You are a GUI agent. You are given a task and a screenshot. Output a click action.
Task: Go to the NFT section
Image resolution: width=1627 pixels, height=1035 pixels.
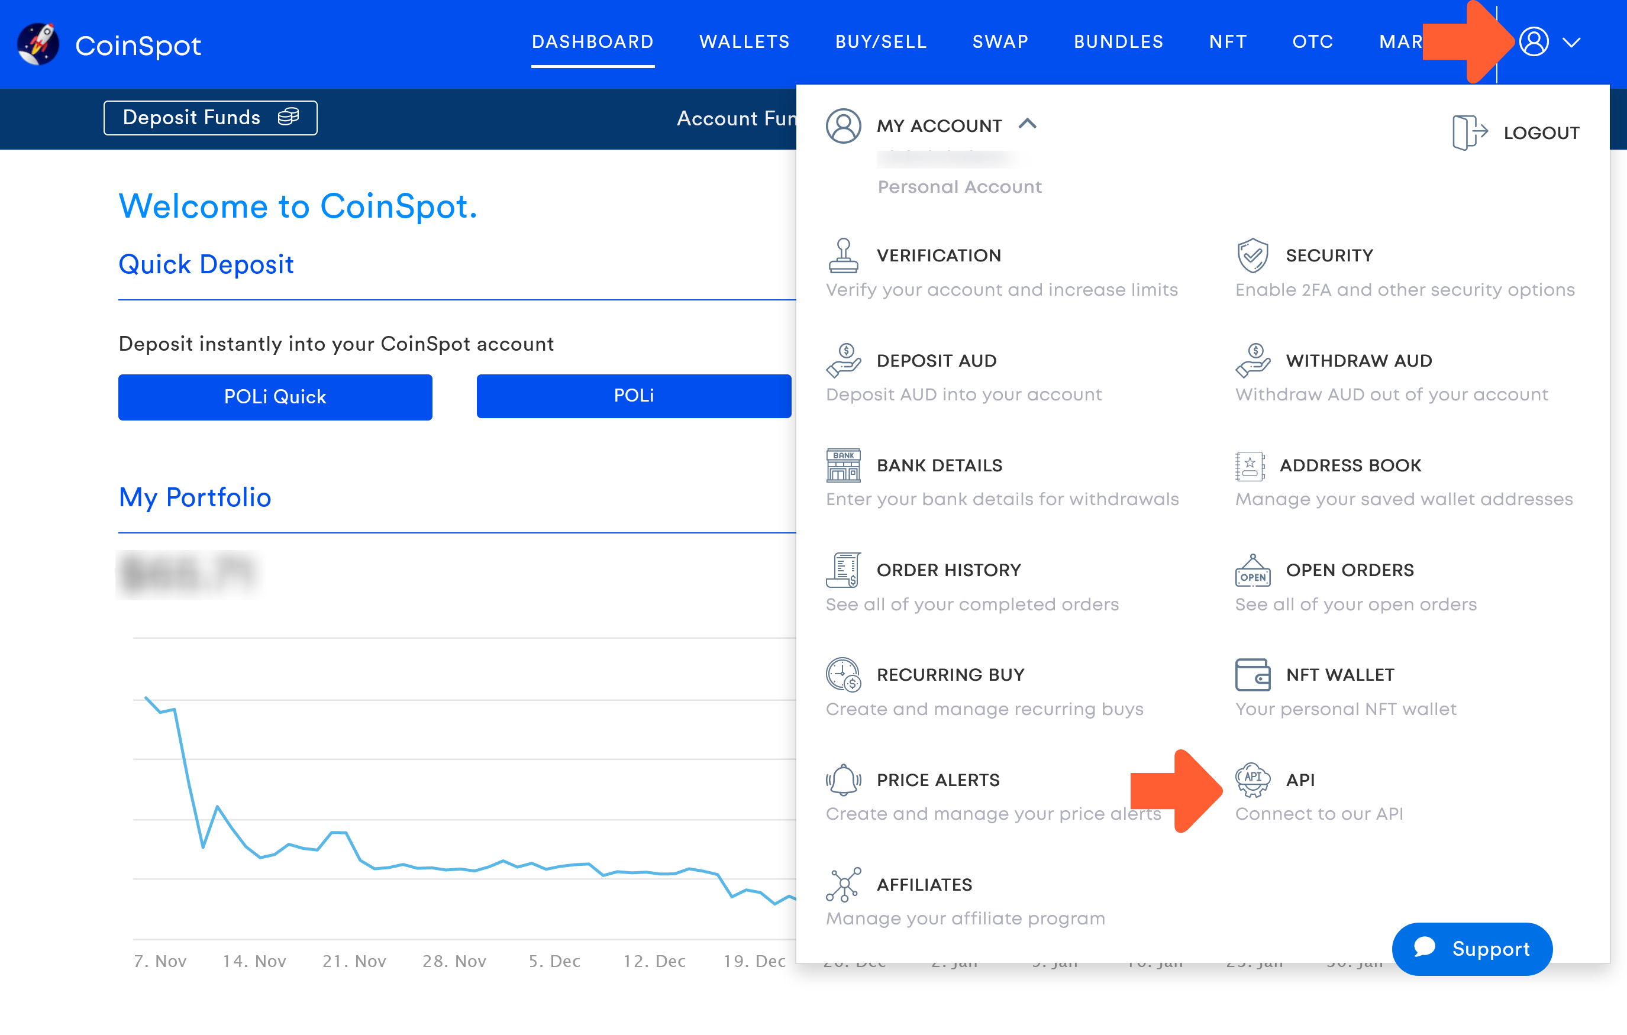tap(1227, 42)
